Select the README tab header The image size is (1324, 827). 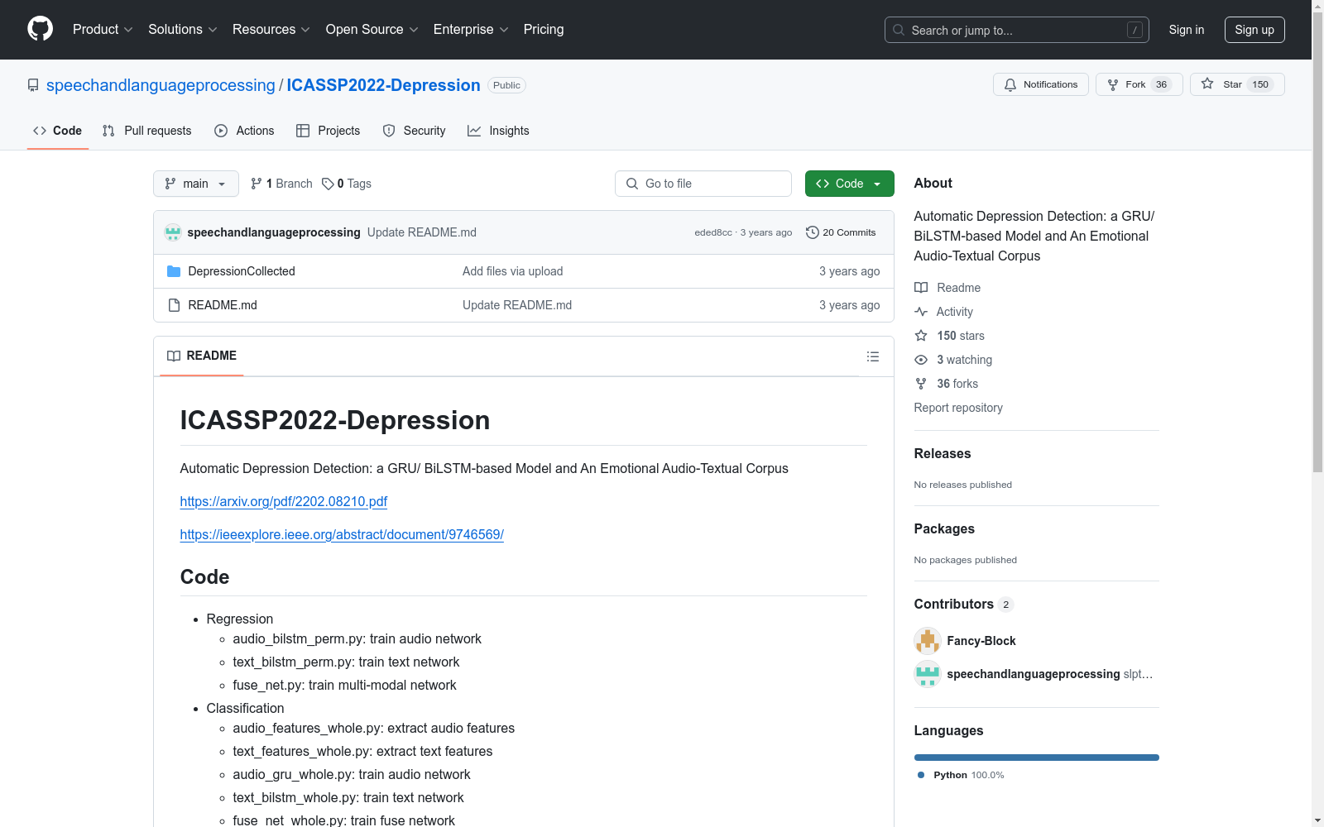point(202,356)
